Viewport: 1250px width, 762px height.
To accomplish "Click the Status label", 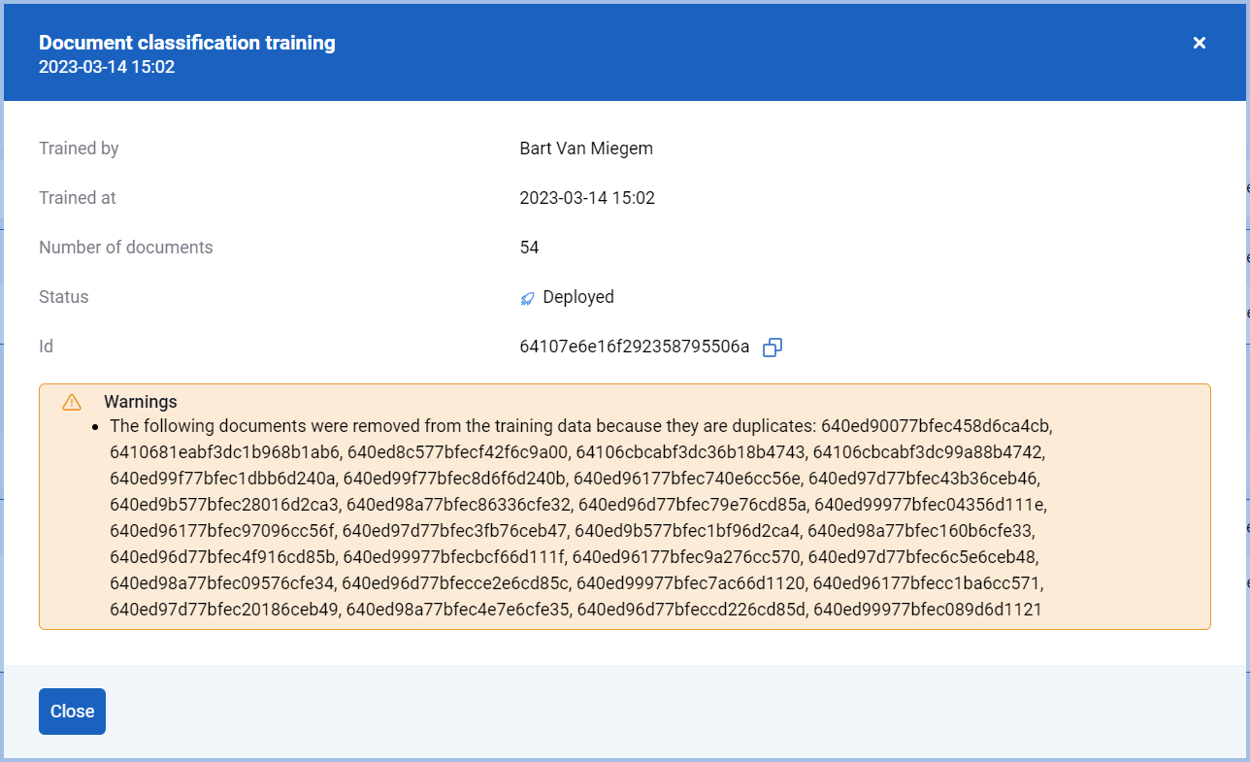I will 64,297.
